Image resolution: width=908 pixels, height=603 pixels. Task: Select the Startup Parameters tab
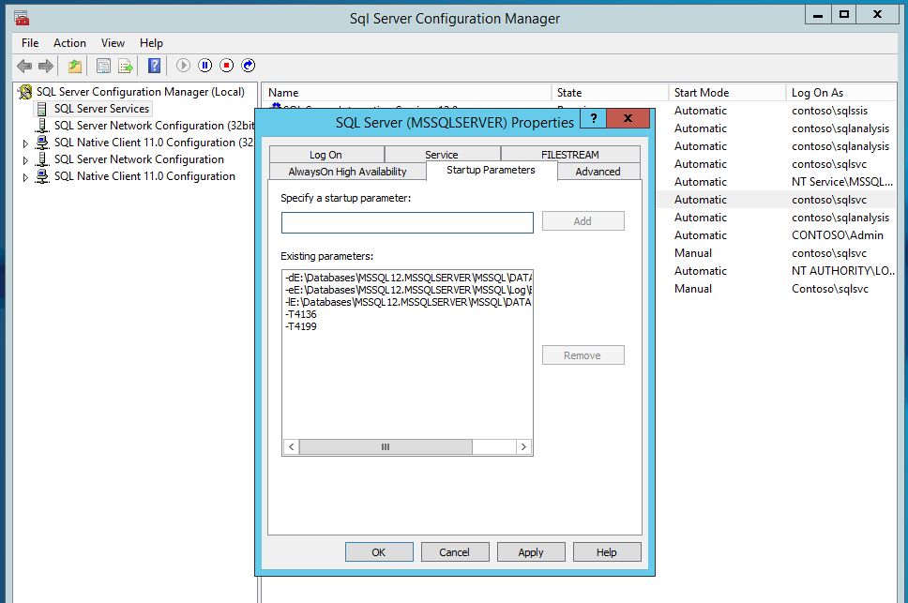[492, 170]
